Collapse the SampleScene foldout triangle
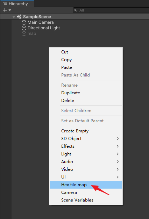Image resolution: width=149 pixels, height=219 pixels. point(14,17)
